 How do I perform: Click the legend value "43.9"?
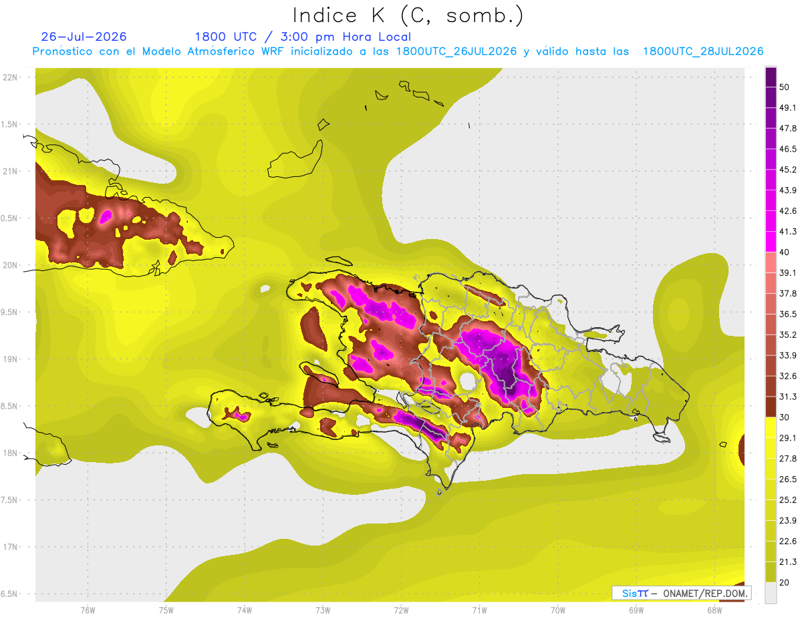point(787,190)
